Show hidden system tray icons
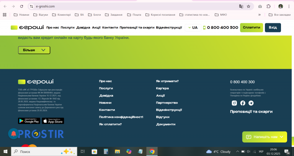 click(x=238, y=151)
